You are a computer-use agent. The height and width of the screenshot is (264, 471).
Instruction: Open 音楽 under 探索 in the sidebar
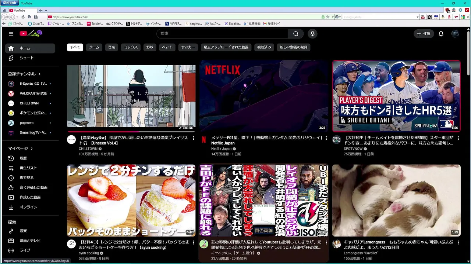click(x=30, y=231)
